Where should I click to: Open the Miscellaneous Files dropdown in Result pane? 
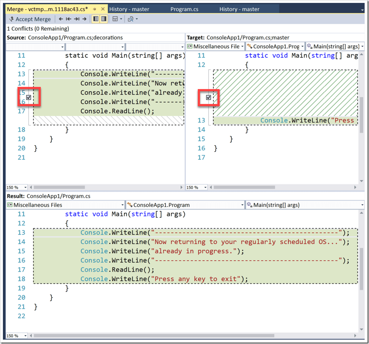(x=66, y=205)
